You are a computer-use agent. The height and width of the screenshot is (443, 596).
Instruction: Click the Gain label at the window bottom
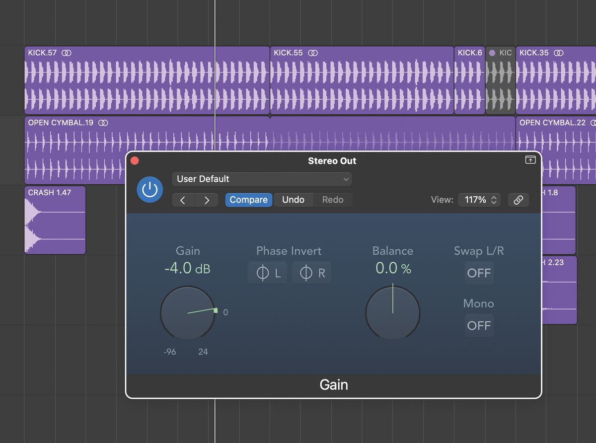(x=333, y=384)
